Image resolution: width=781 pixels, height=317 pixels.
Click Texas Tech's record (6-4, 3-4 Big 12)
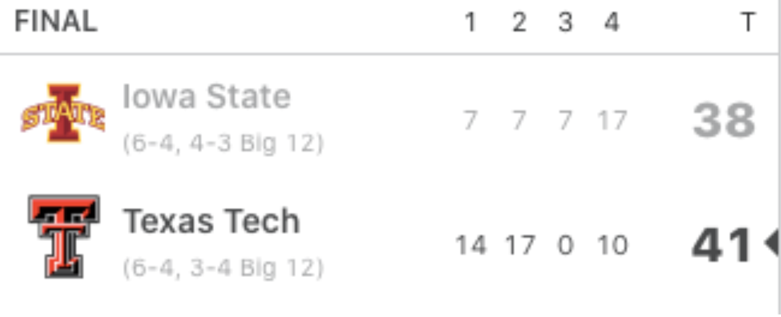coord(223,268)
